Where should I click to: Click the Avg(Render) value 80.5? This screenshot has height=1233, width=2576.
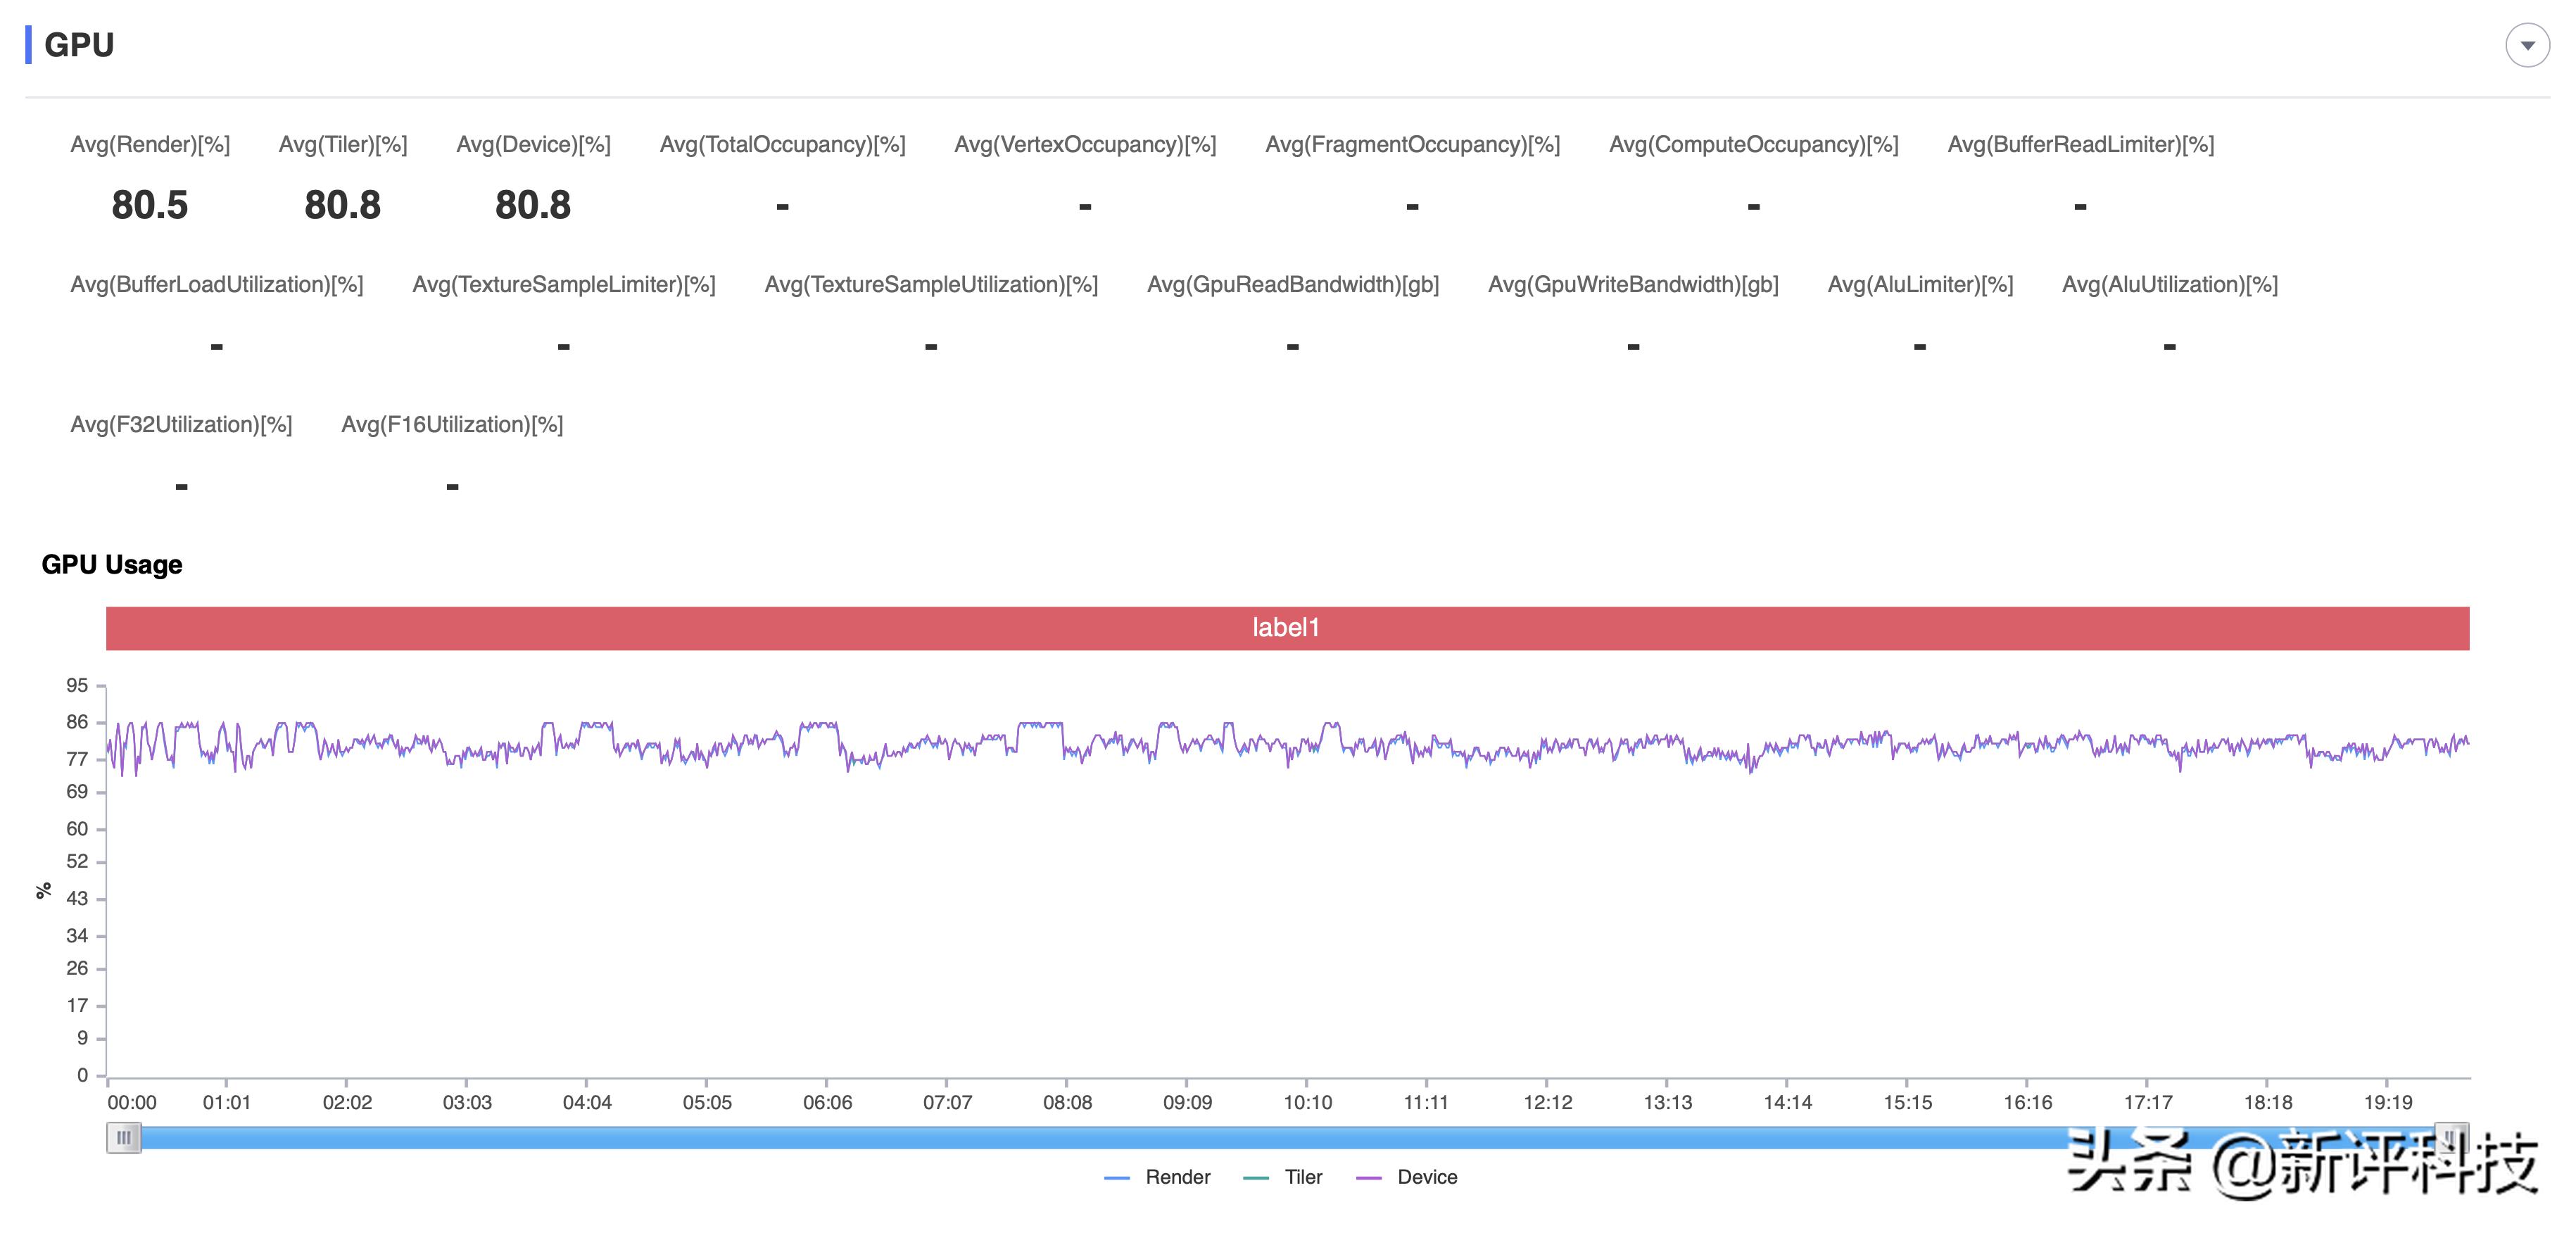point(149,205)
